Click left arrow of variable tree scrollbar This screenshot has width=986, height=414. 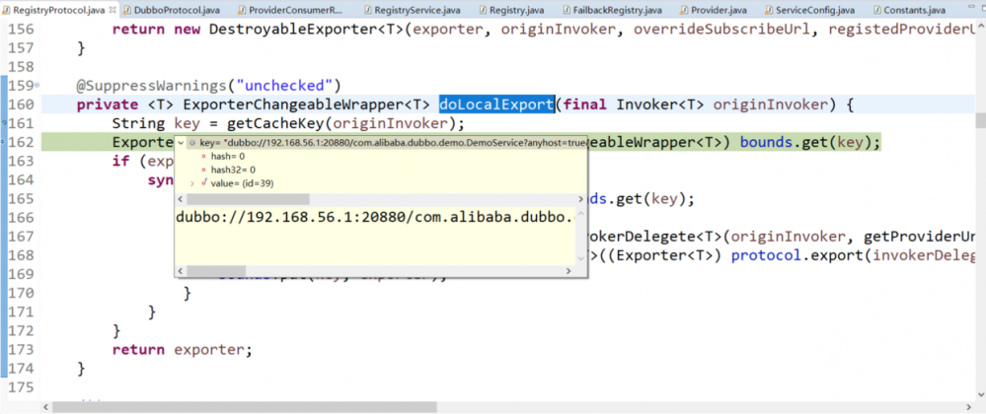coord(181,199)
